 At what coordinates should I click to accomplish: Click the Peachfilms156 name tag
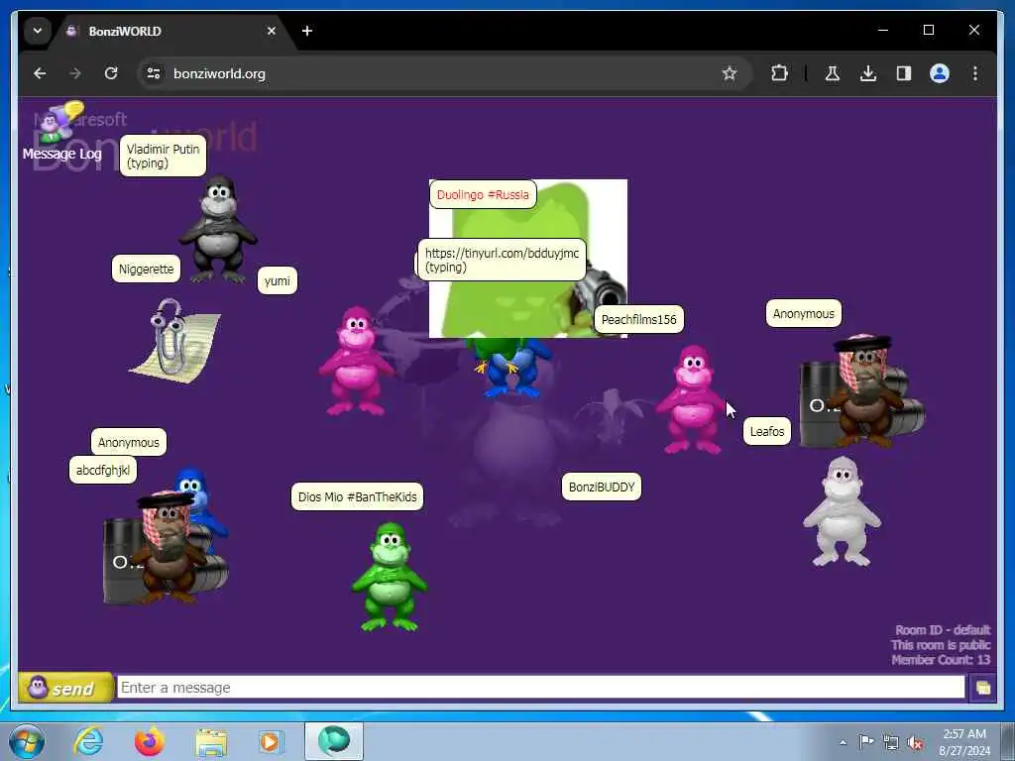pos(639,320)
